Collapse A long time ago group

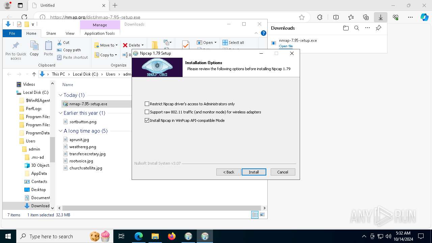point(61,131)
